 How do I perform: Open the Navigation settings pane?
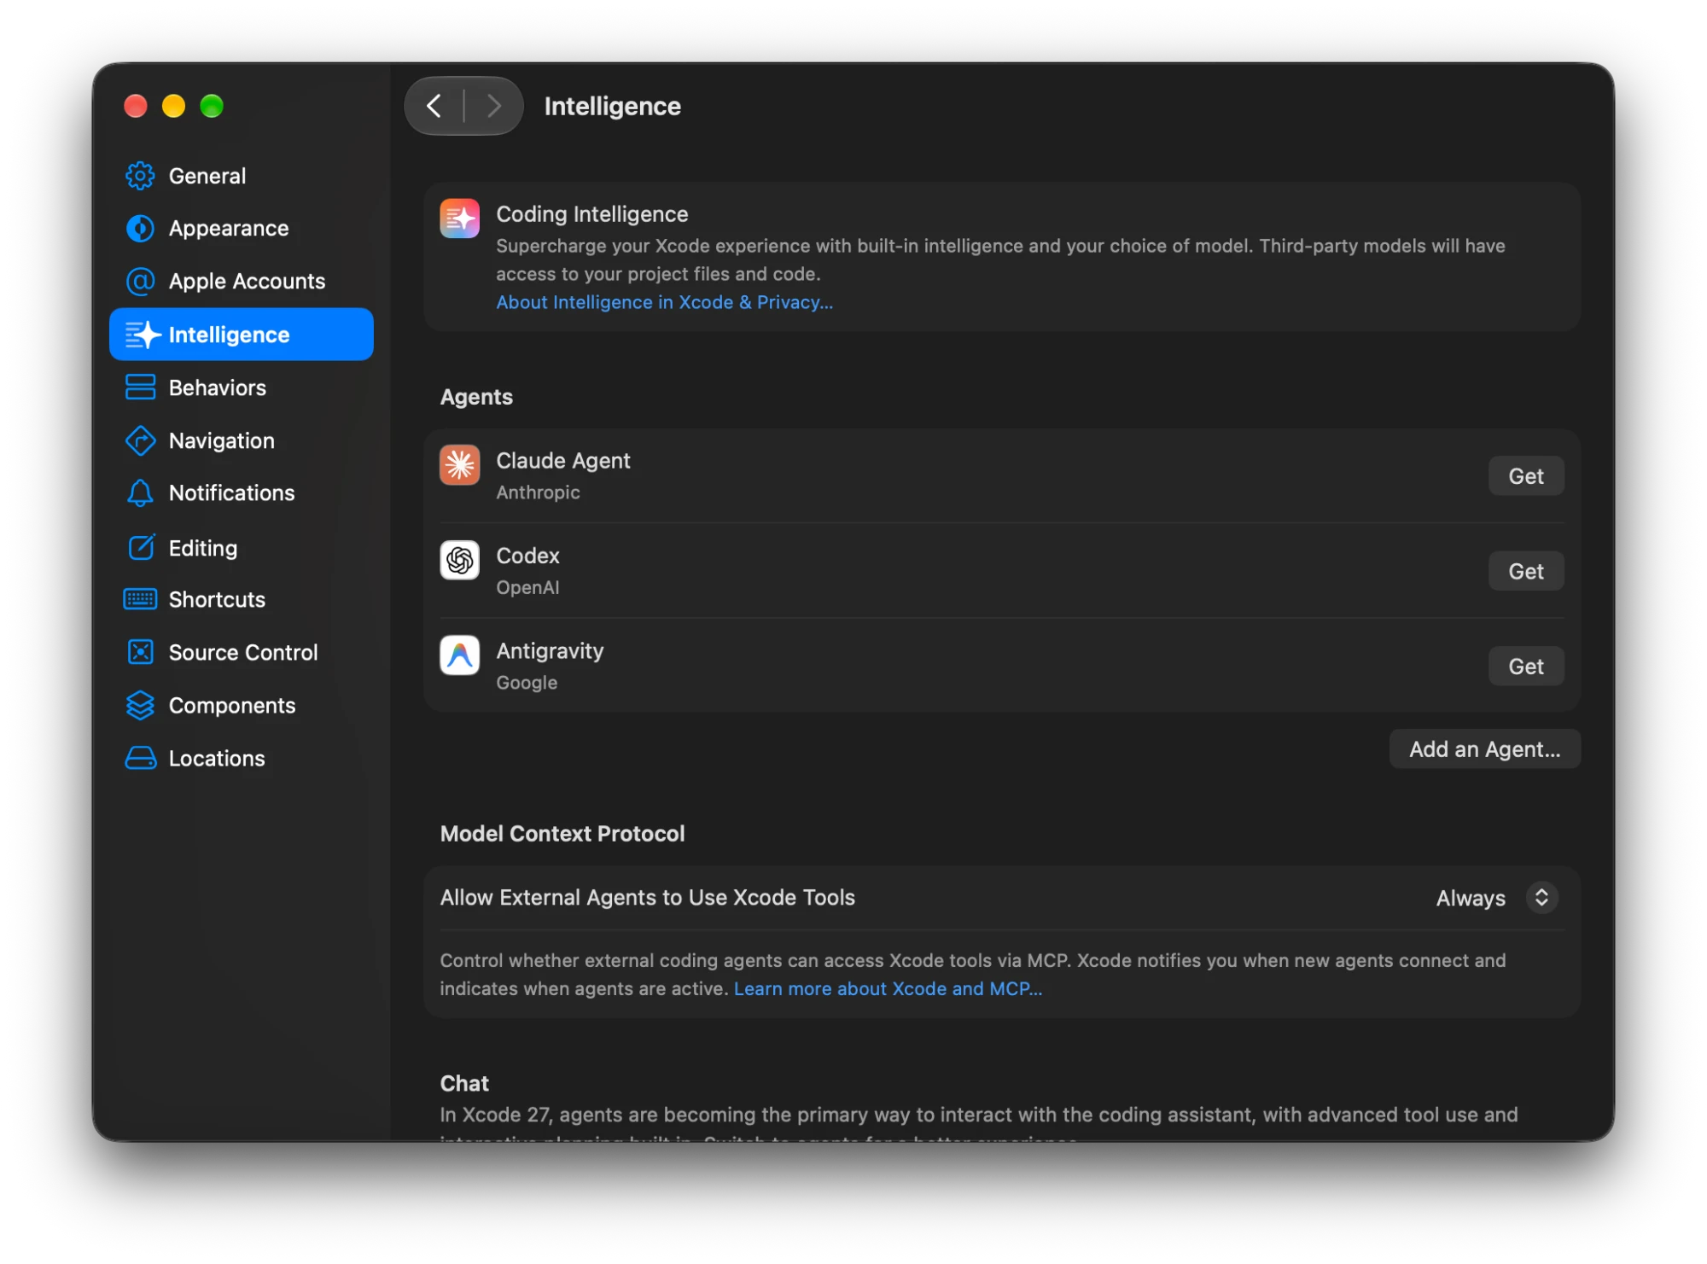(242, 441)
